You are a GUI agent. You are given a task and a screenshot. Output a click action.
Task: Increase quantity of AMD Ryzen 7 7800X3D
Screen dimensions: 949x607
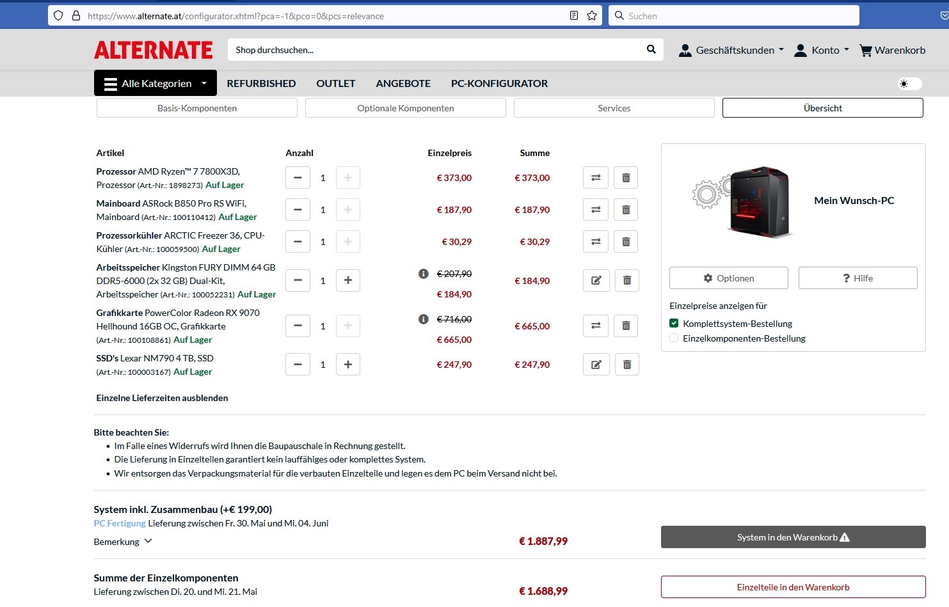[347, 178]
